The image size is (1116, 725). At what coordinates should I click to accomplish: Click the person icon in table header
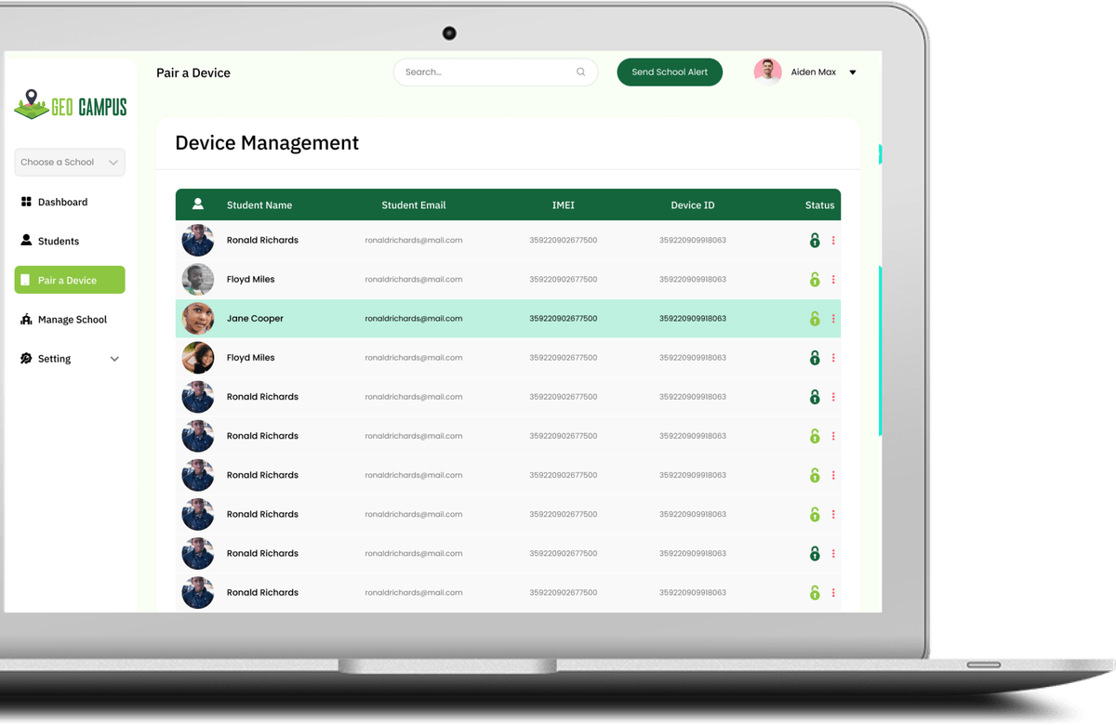[x=197, y=204]
